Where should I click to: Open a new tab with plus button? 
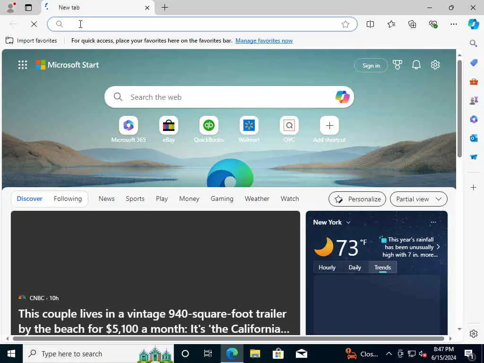165,8
